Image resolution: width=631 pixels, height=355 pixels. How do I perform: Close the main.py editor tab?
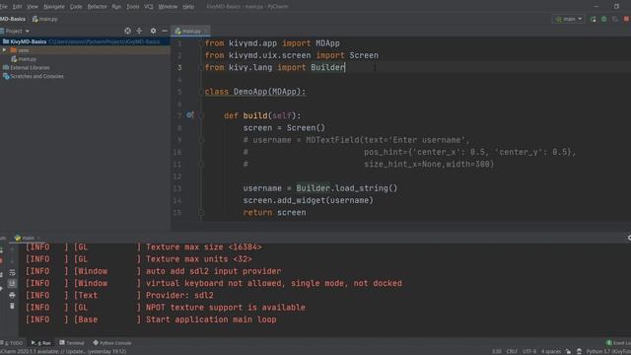coord(206,31)
